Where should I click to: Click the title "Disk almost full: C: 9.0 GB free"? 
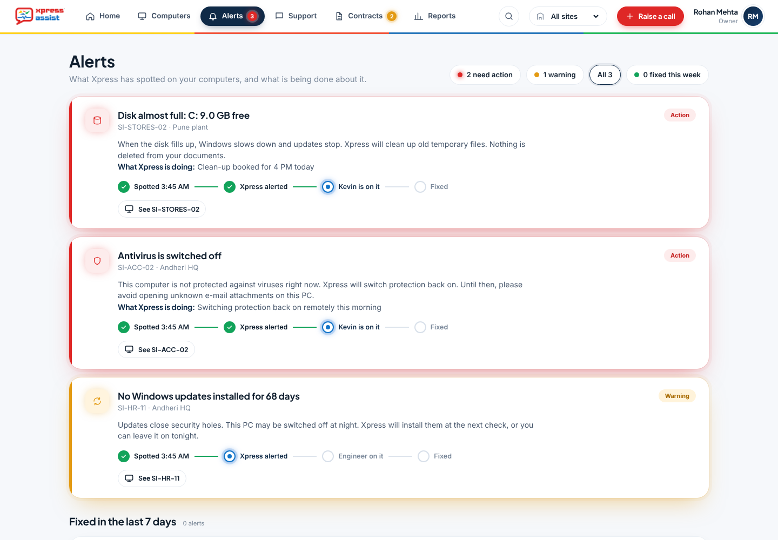[184, 116]
